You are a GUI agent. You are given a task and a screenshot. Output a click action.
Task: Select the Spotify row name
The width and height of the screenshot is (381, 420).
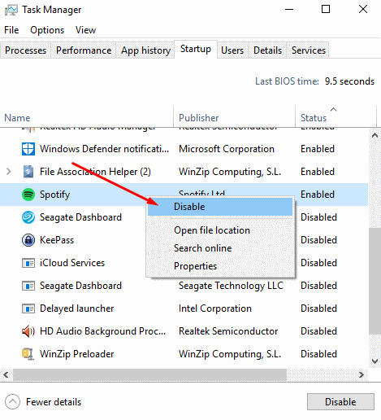click(54, 195)
